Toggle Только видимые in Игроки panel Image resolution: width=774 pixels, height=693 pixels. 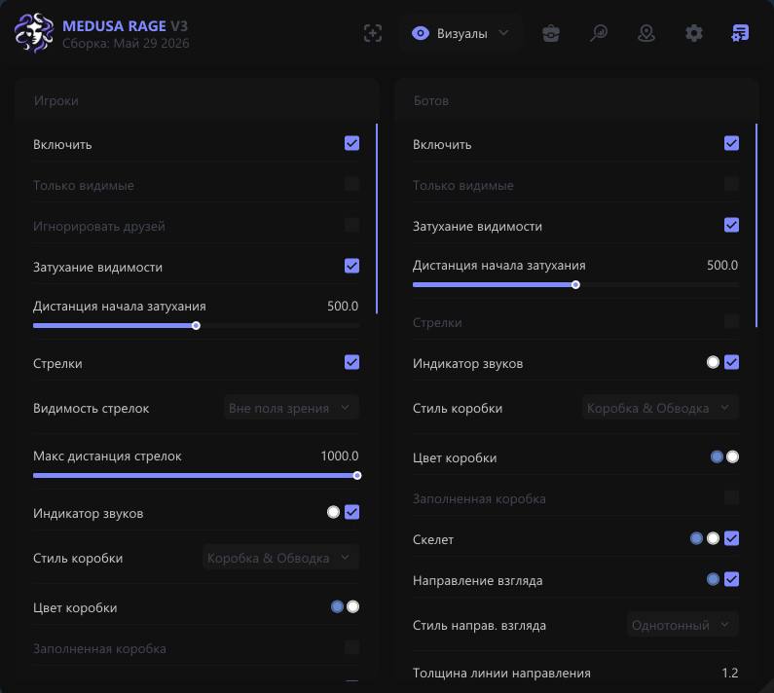point(352,185)
